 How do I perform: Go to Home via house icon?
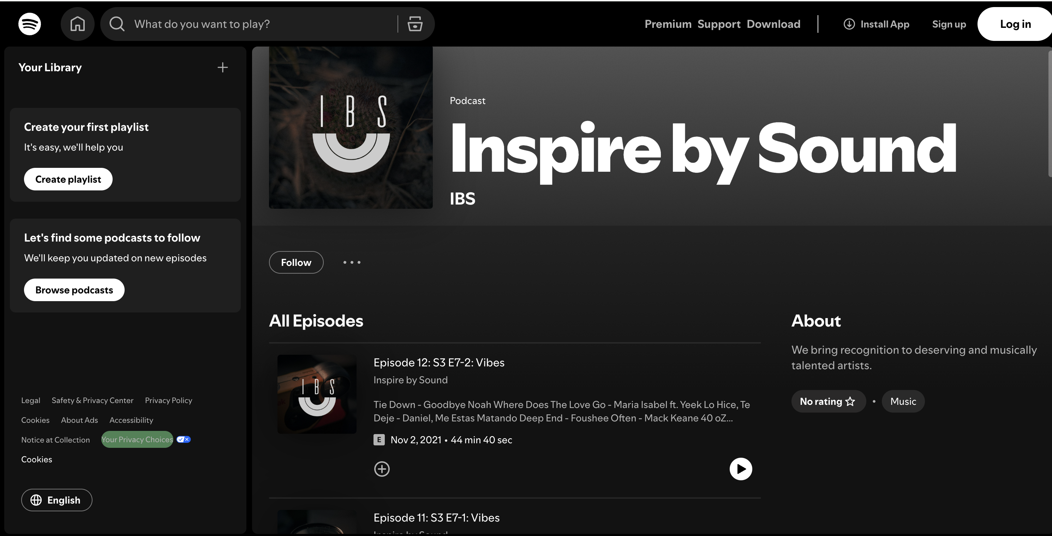coord(77,24)
